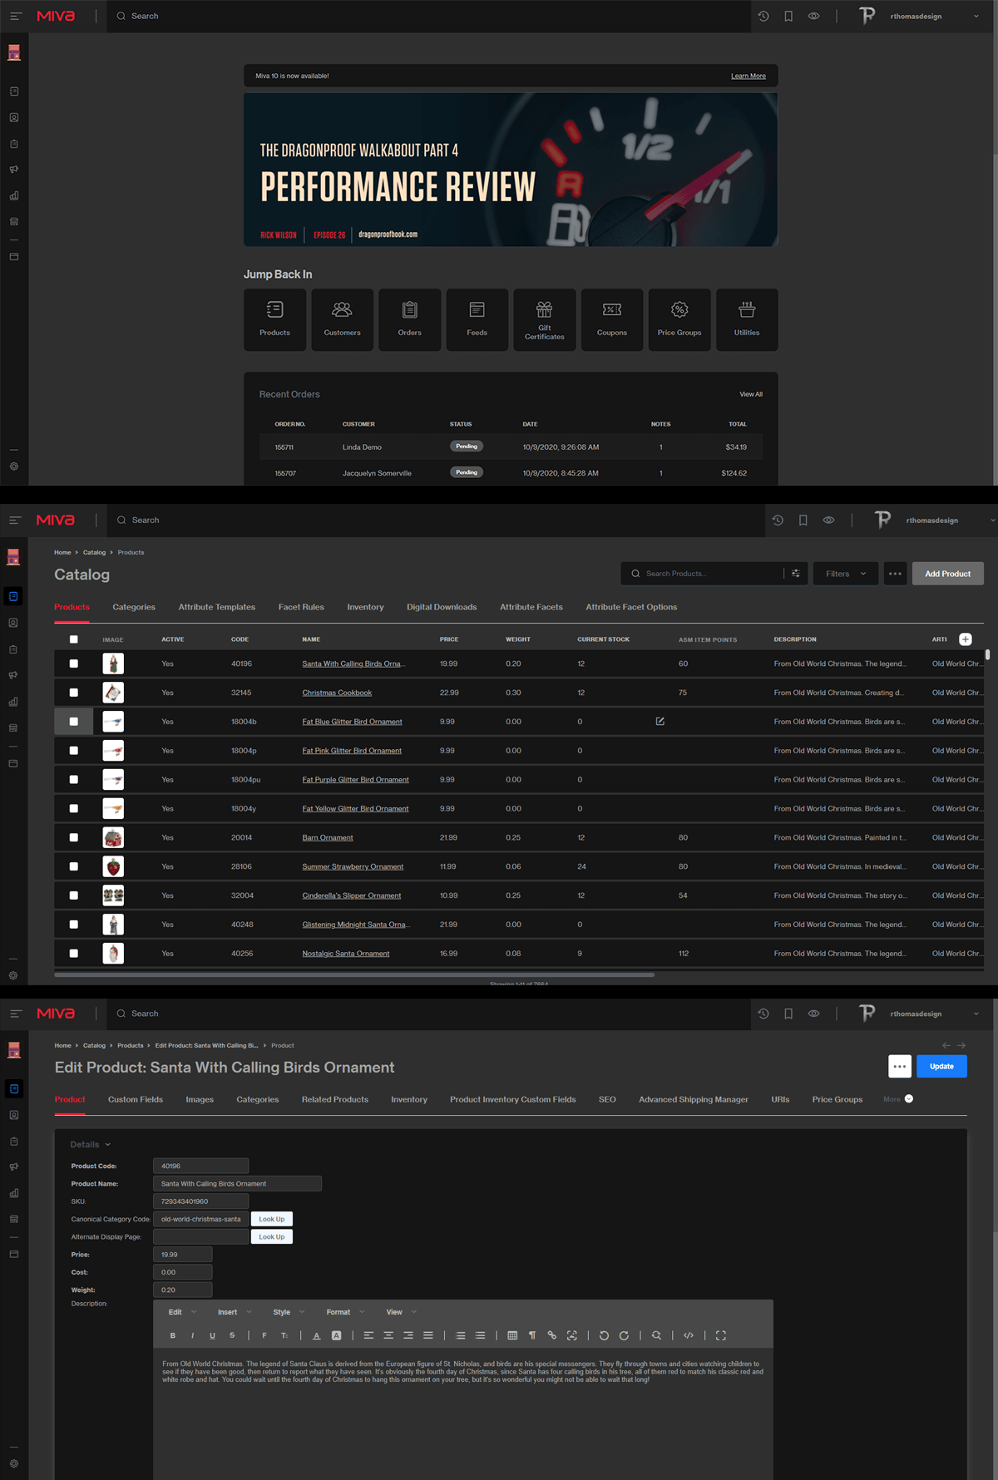Screen dimensions: 998x1480
Task: Apply italic formatting in the description editor
Action: point(193,1335)
